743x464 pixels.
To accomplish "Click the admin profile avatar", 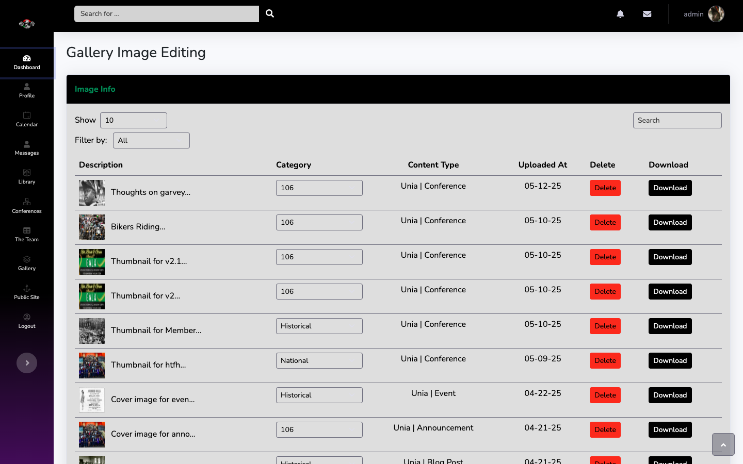I will pos(716,14).
